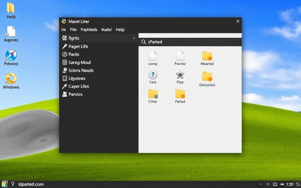Click the Sareg Moul document icon
The image size is (301, 188).
pos(65,62)
